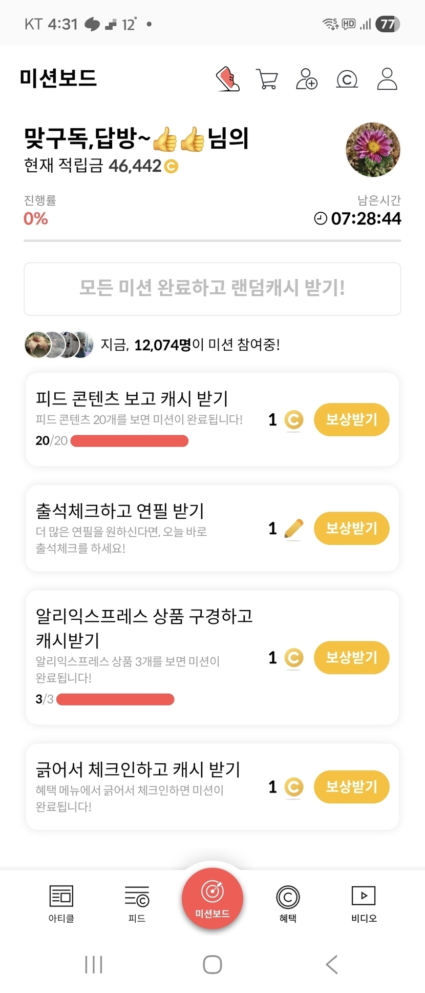Switch to the 아티클 tab
Screen dimensions: 425x993
point(61,903)
